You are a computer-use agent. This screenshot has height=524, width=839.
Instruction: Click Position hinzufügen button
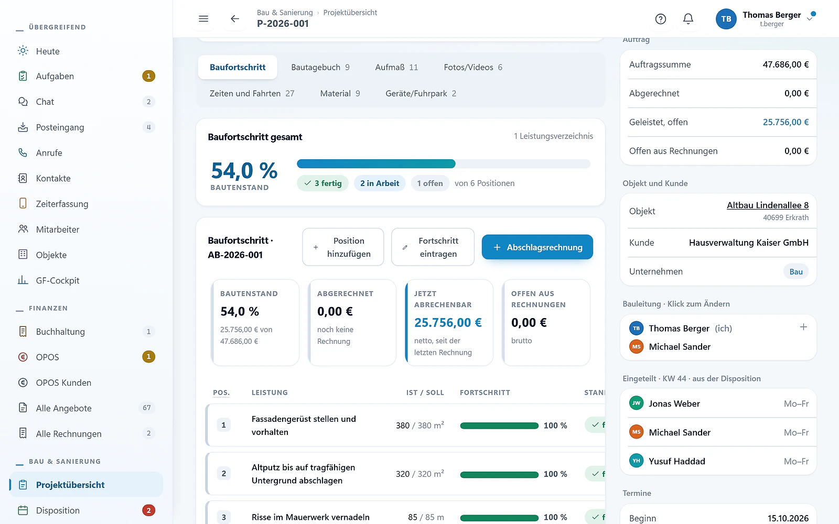[343, 247]
